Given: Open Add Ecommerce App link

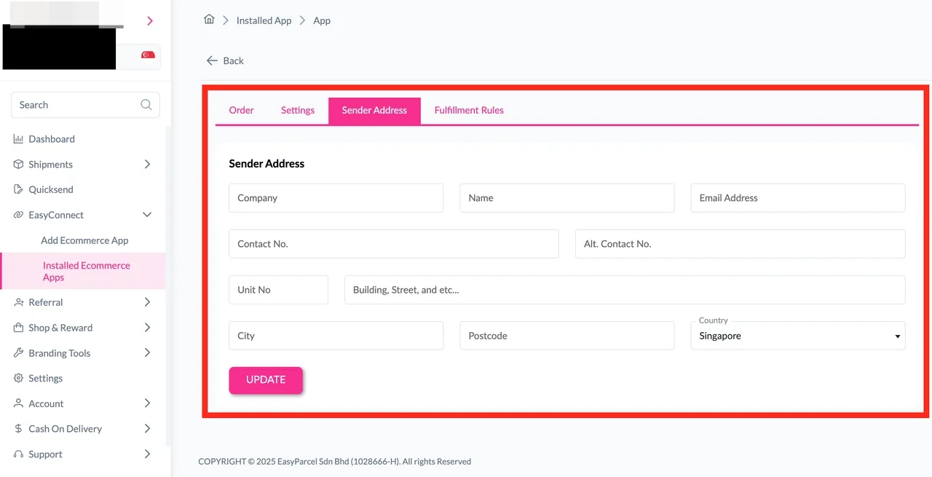Looking at the screenshot, I should point(84,240).
